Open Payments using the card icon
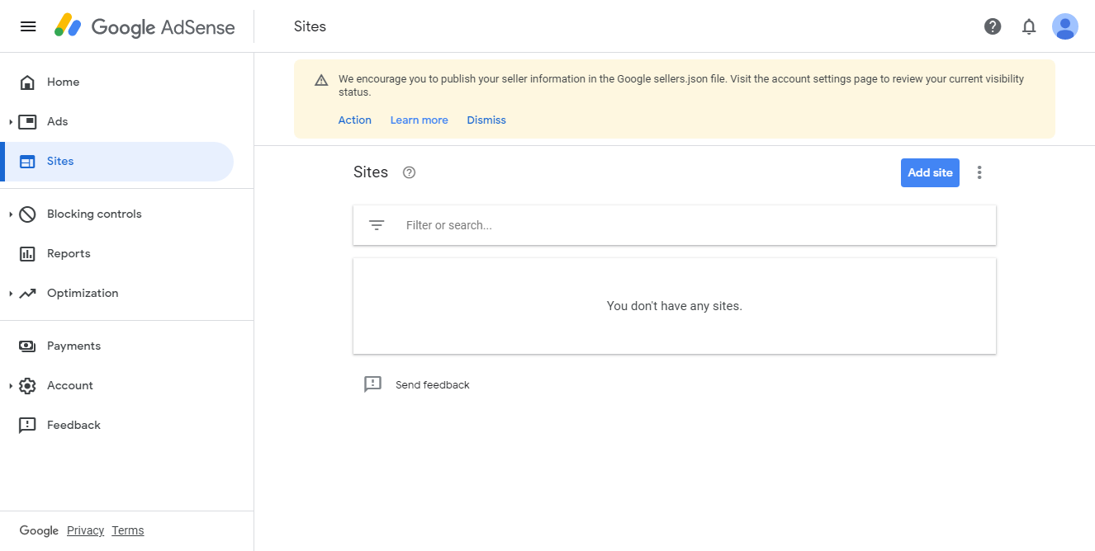Screen dimensions: 1095x551 coord(28,346)
